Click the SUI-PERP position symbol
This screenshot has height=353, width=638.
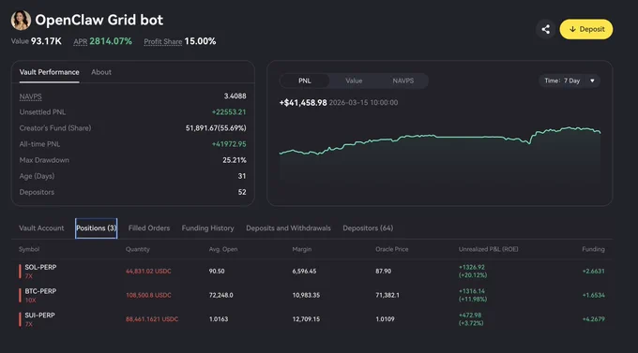tap(39, 316)
